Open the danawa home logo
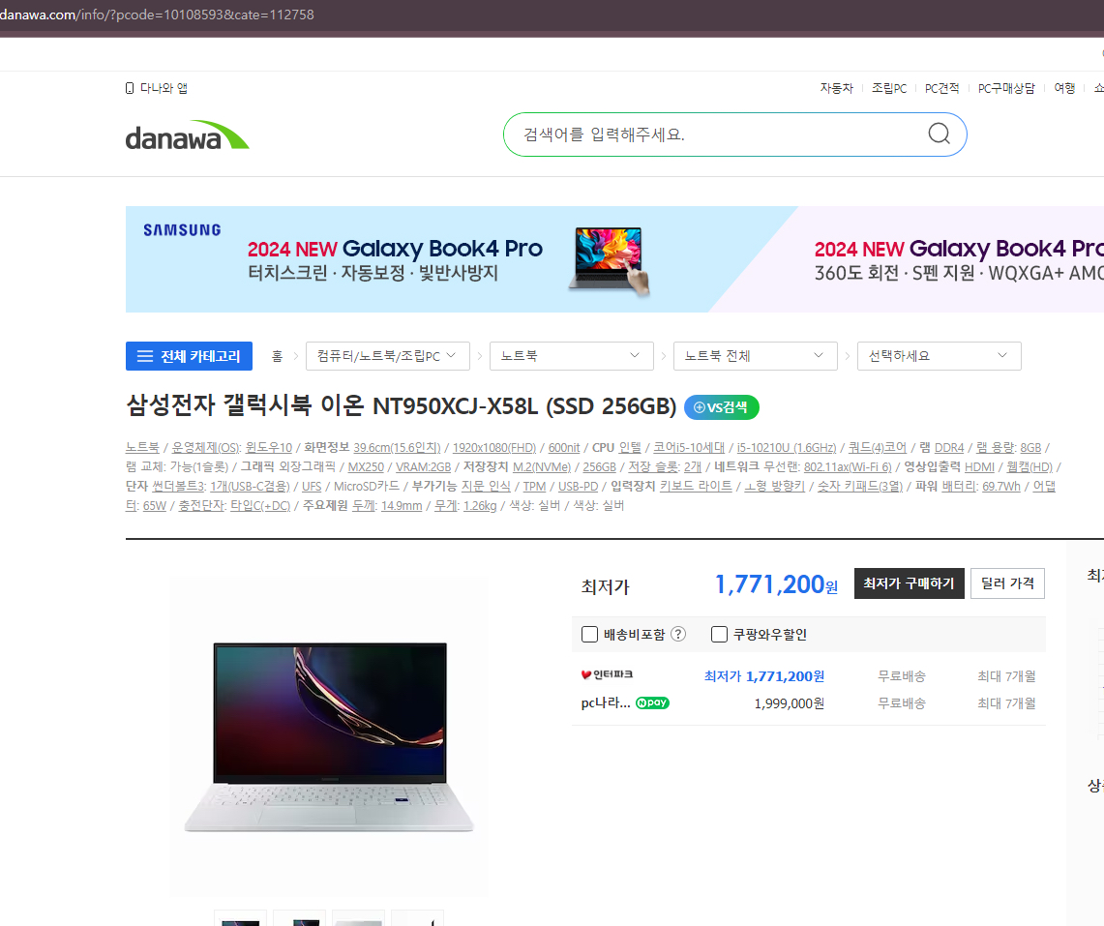Image resolution: width=1104 pixels, height=926 pixels. tap(188, 135)
